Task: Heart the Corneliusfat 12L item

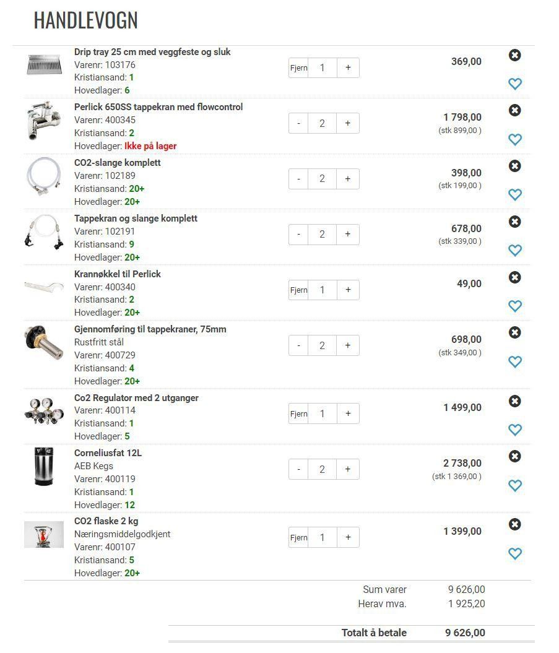Action: [x=515, y=485]
